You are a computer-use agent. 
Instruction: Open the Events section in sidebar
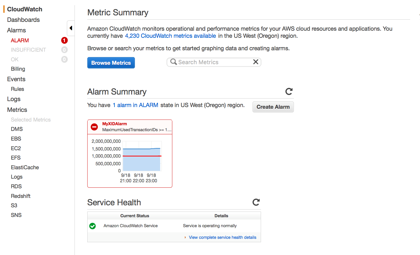point(16,79)
